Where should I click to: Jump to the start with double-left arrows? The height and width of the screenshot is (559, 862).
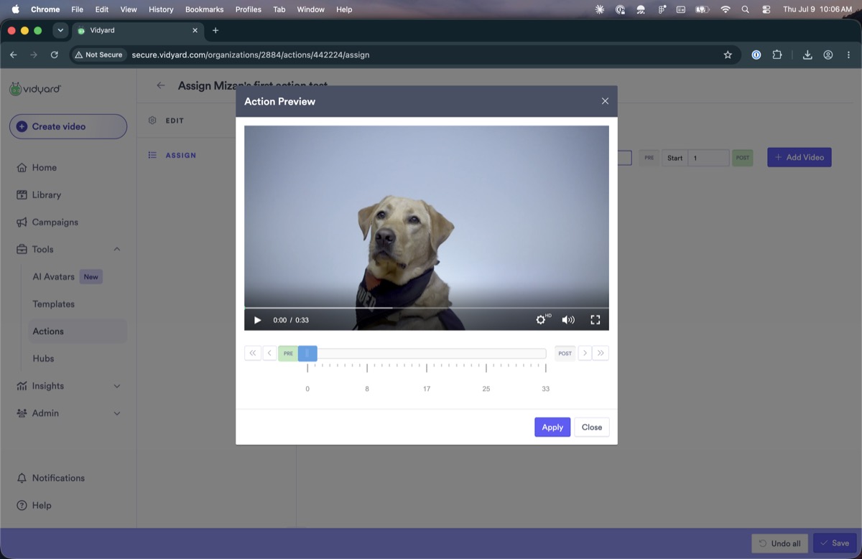pos(253,353)
